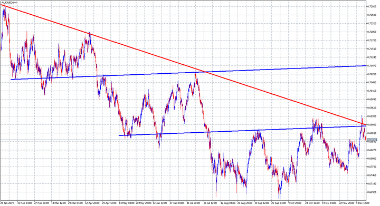This screenshot has width=380, height=206.
Task: Click the 12 Apr 20:00 time axis label
Action: click(92, 203)
